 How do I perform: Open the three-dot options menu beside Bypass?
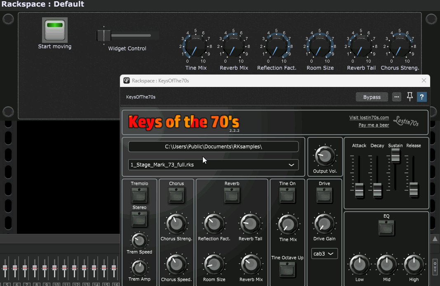[x=397, y=97]
